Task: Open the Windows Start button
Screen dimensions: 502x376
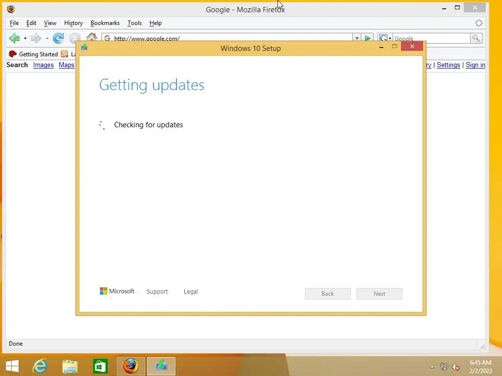Action: (12, 366)
